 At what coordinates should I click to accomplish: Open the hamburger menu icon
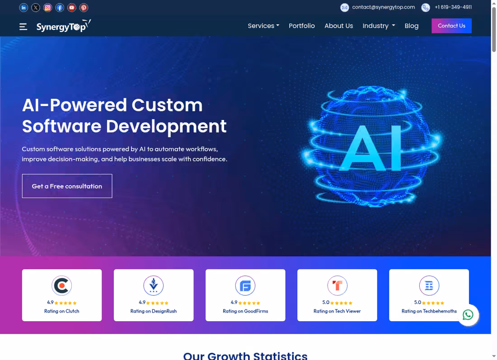[23, 27]
